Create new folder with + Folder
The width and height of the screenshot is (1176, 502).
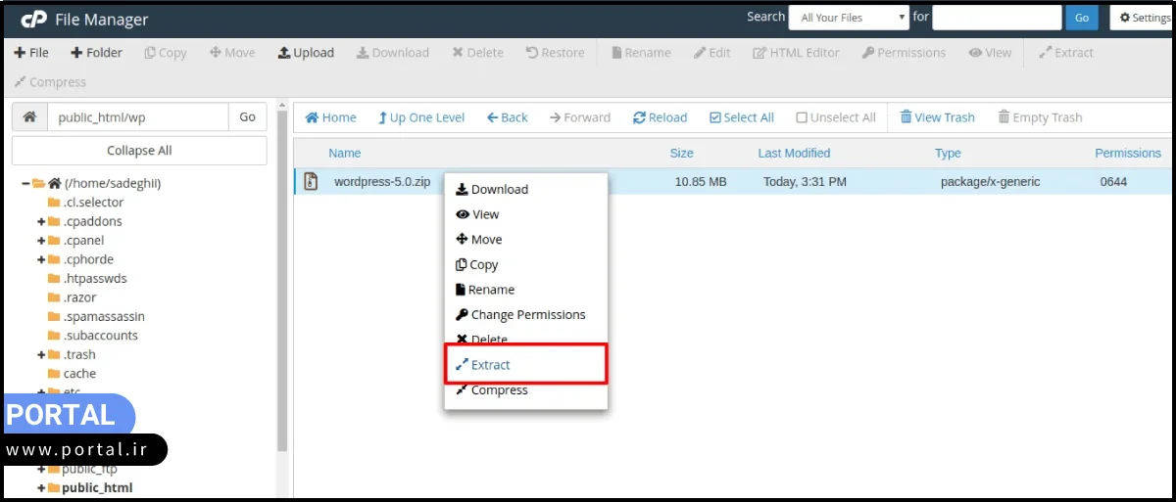click(x=96, y=53)
